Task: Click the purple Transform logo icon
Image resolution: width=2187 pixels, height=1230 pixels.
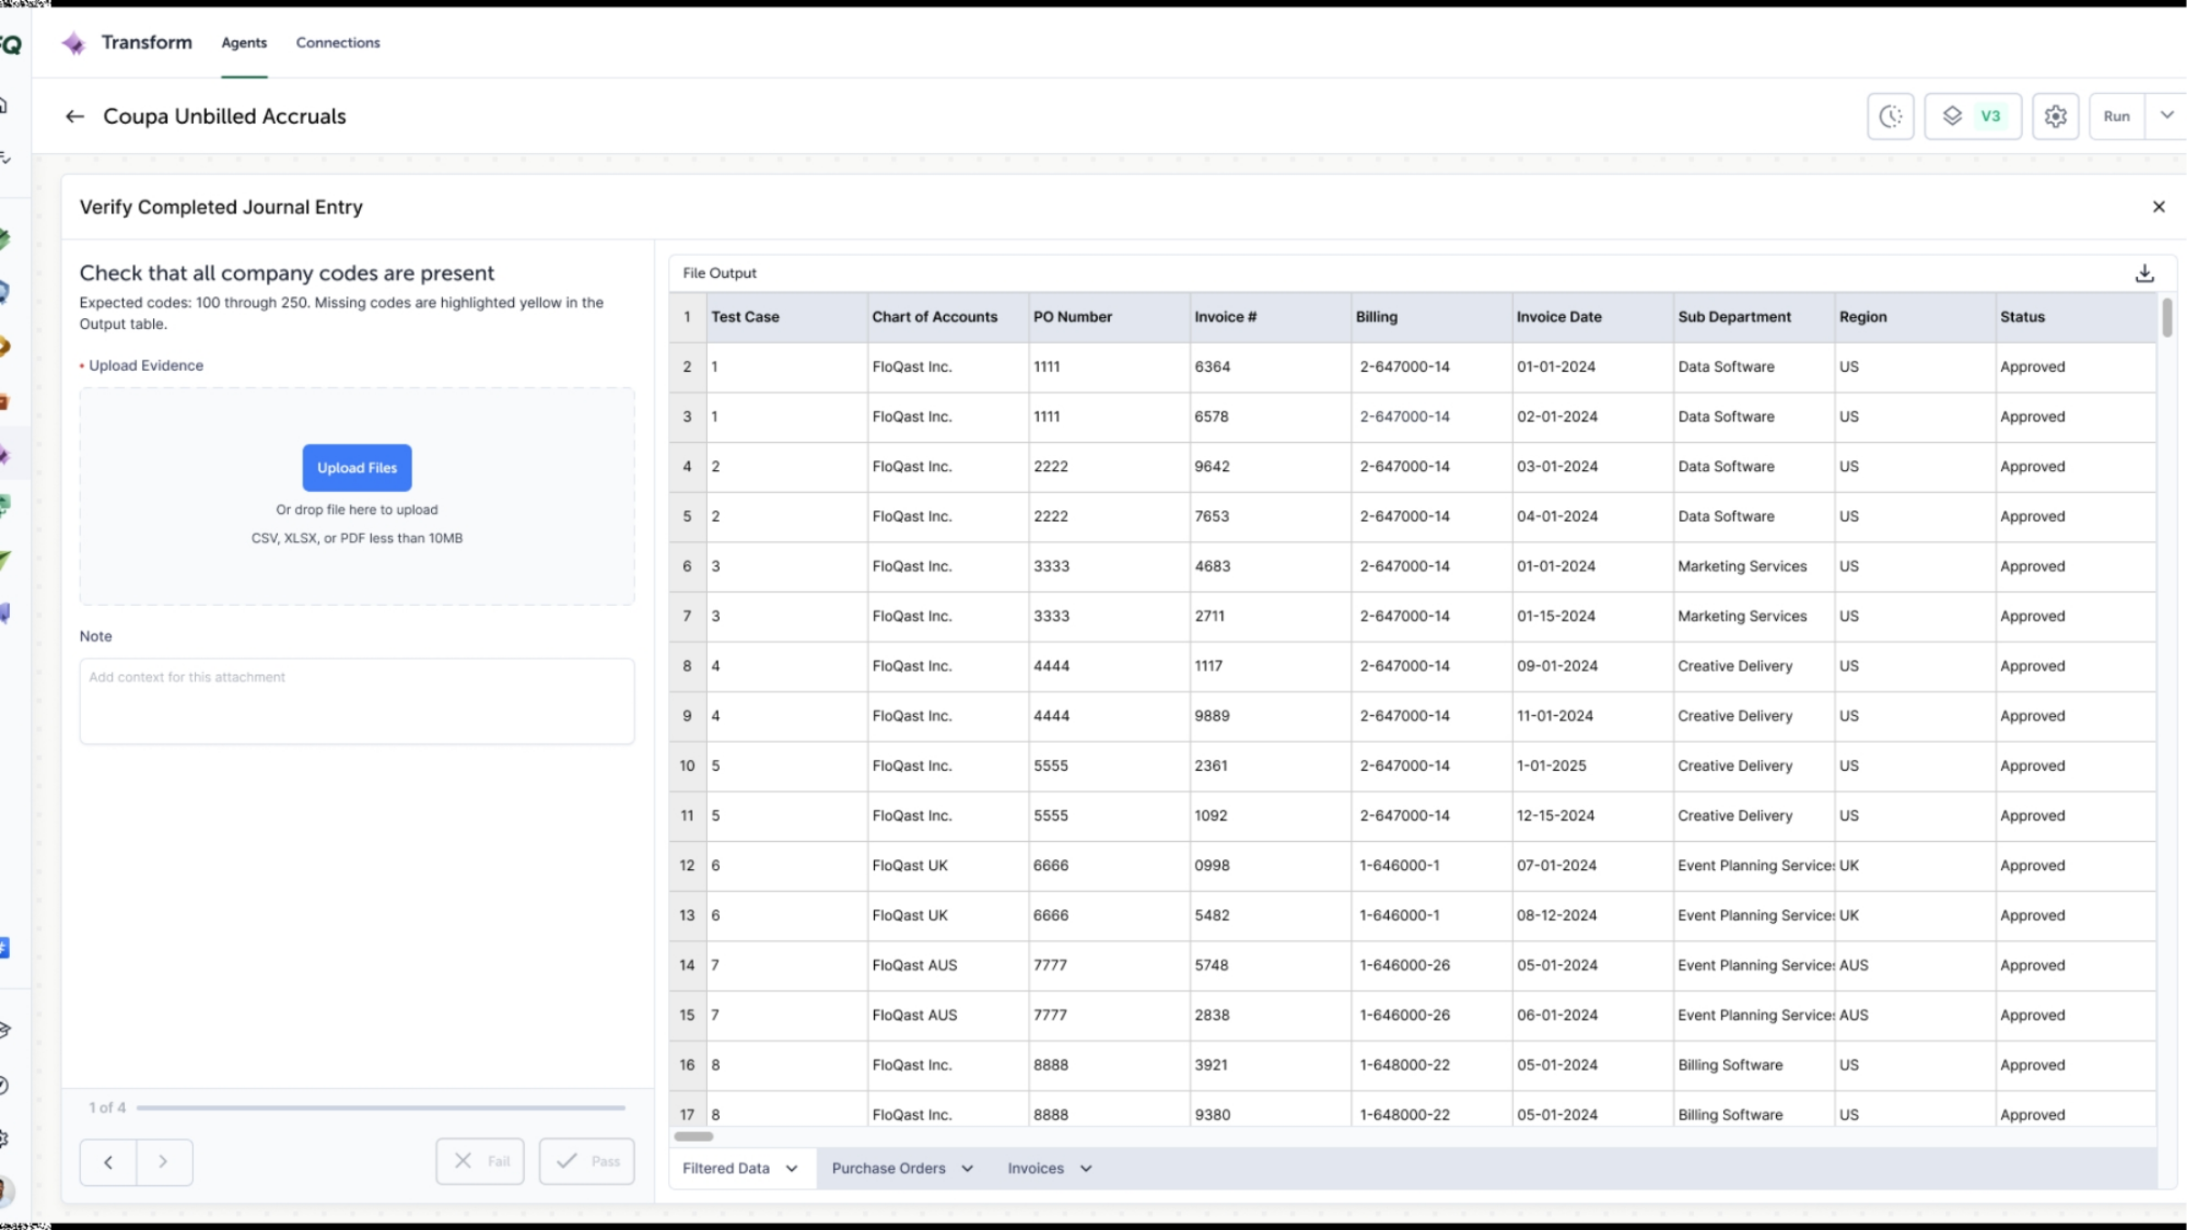Action: (x=74, y=43)
